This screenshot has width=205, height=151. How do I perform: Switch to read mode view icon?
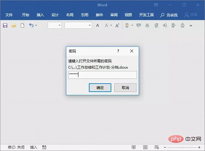134,147
